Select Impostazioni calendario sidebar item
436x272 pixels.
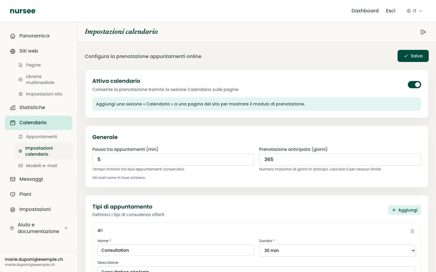(x=43, y=151)
